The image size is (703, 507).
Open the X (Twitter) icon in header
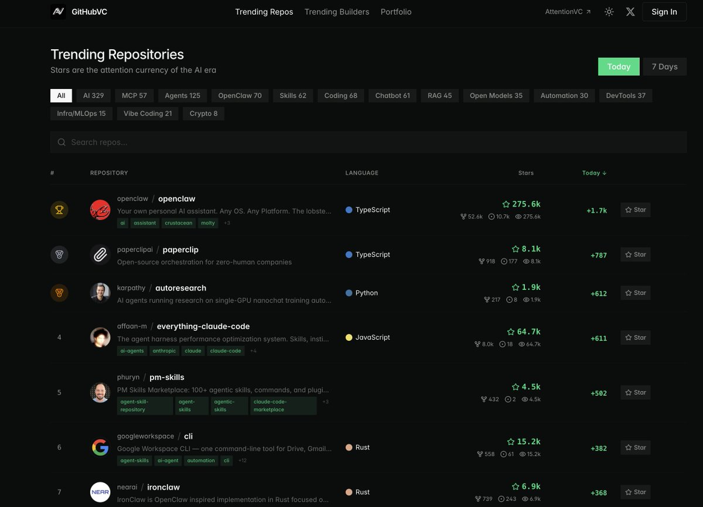[x=630, y=11]
